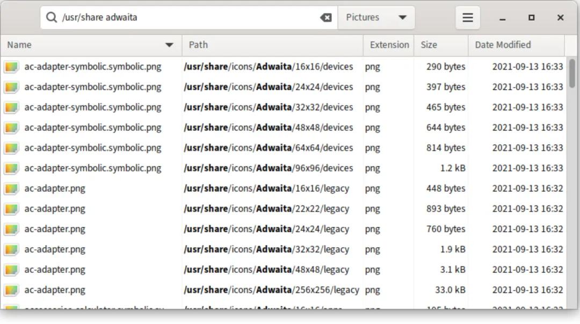
Task: Click path /usr/share/icons/Adwaita/16x16/devices
Action: (x=269, y=67)
